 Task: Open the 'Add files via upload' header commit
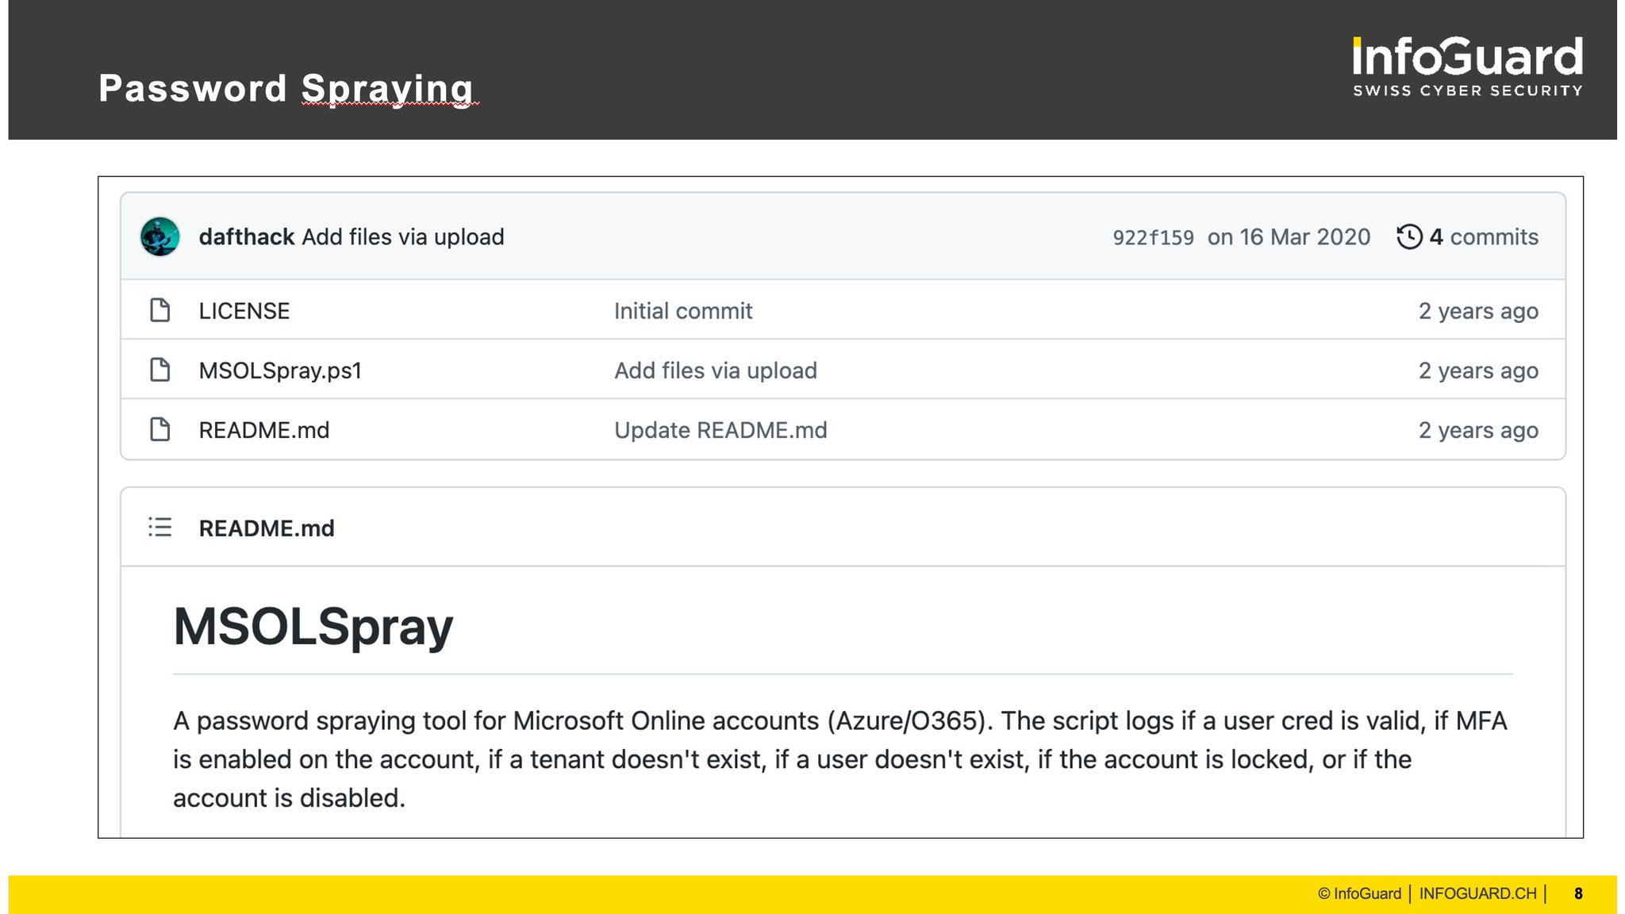(x=402, y=236)
